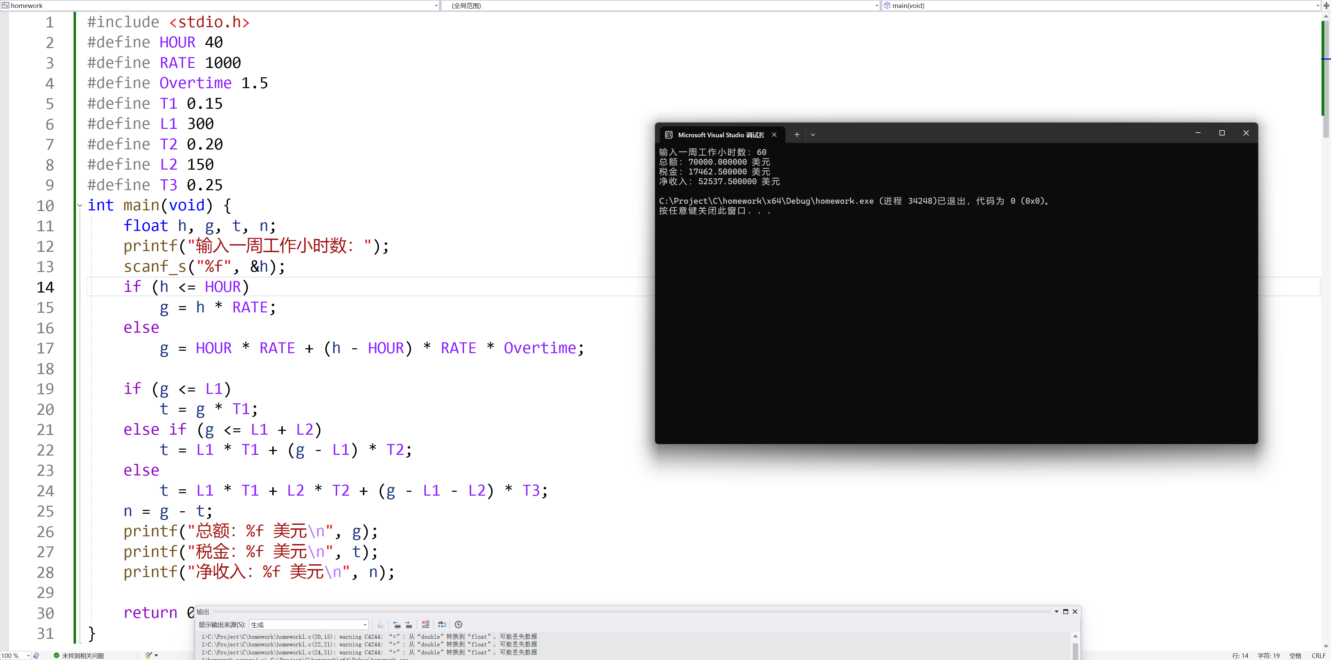Open the health indicator lightbulb-wrench icon

pos(36,655)
